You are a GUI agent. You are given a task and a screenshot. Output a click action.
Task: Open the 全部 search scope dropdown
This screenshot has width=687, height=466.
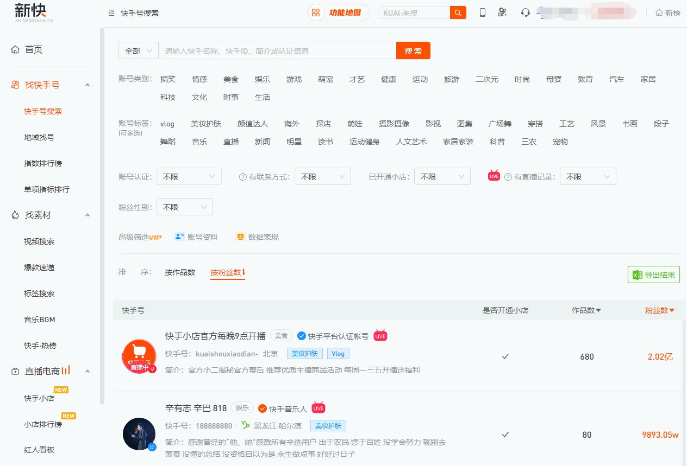click(139, 50)
